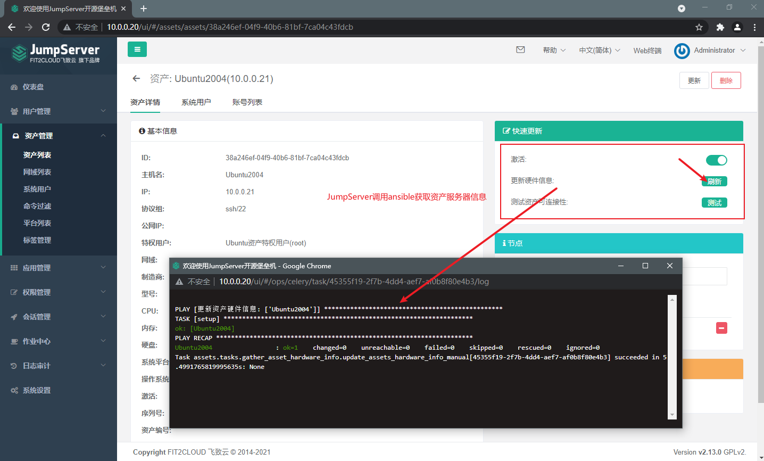Open the Chrome tab search dropdown icon
The width and height of the screenshot is (764, 461).
pyautogui.click(x=682, y=8)
